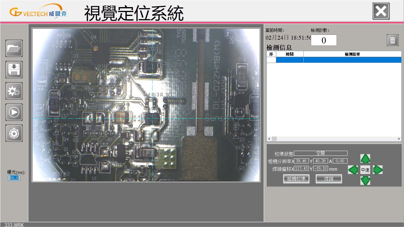Start the vision detection run
The height and width of the screenshot is (227, 404).
tap(14, 112)
